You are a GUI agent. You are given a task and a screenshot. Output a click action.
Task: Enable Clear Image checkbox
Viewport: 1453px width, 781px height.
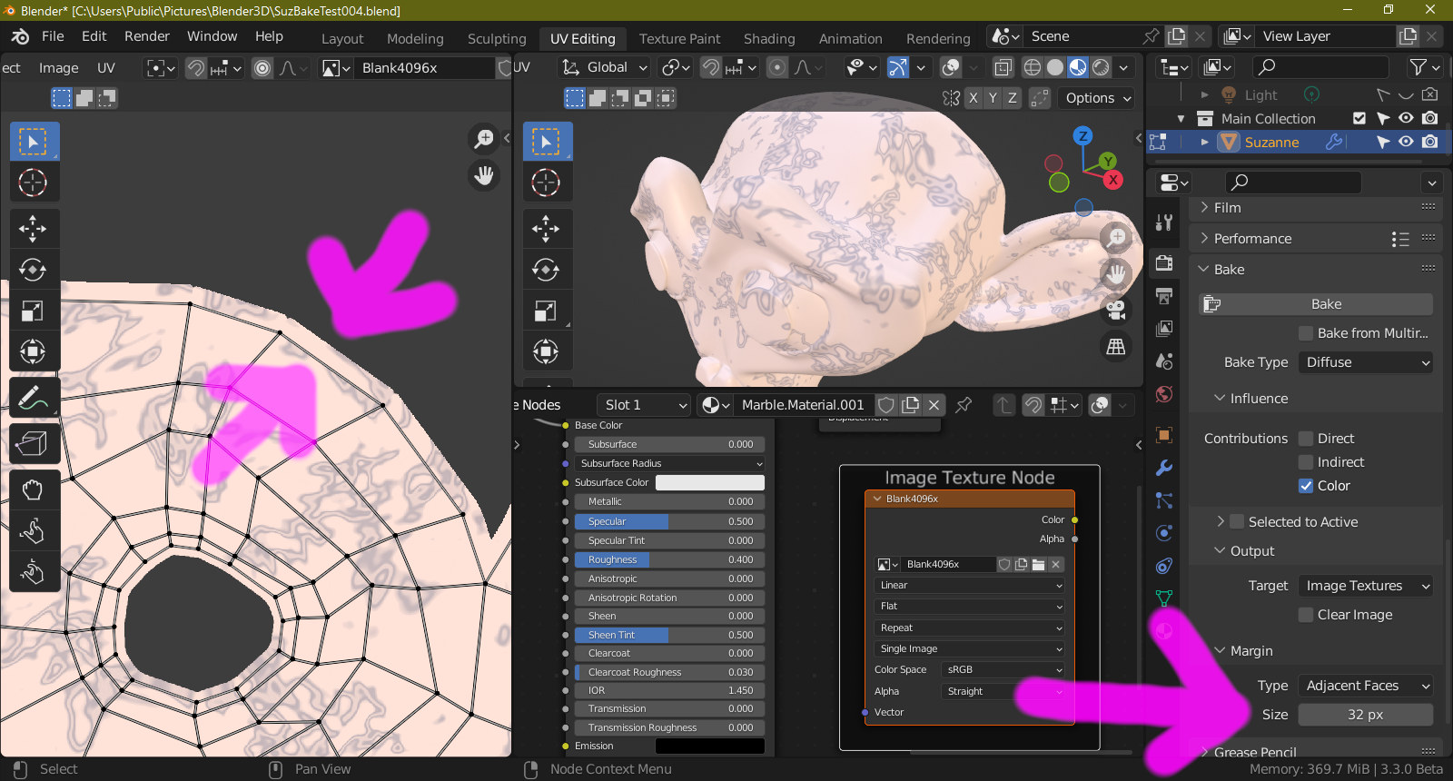click(1306, 615)
